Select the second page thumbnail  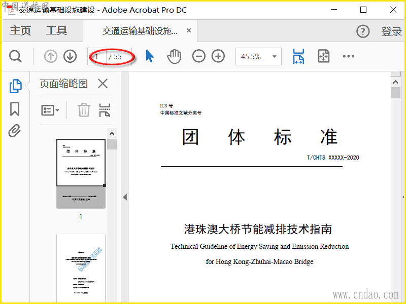81,268
